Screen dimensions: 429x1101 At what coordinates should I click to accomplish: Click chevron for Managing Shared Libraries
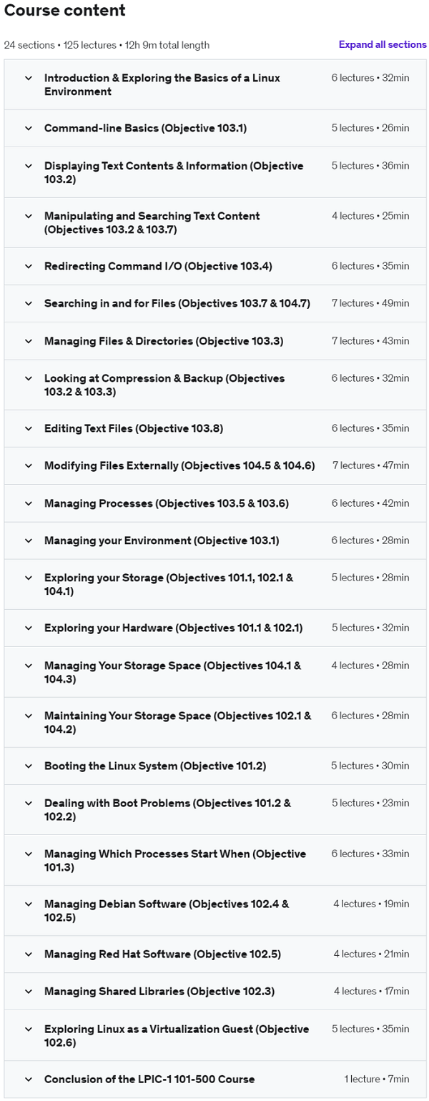tap(29, 992)
